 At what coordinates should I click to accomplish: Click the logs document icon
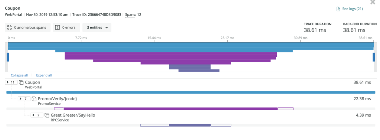tap(338, 9)
